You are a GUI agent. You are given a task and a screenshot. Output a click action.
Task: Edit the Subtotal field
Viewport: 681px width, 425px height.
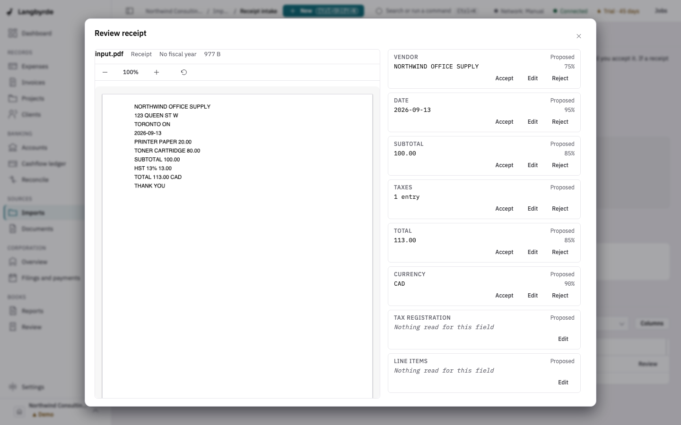(x=533, y=165)
